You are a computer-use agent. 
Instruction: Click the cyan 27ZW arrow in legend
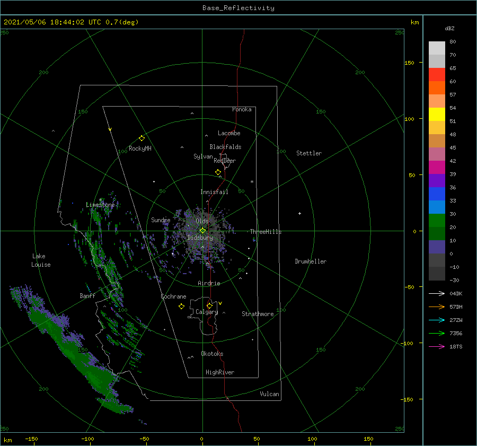coord(437,320)
